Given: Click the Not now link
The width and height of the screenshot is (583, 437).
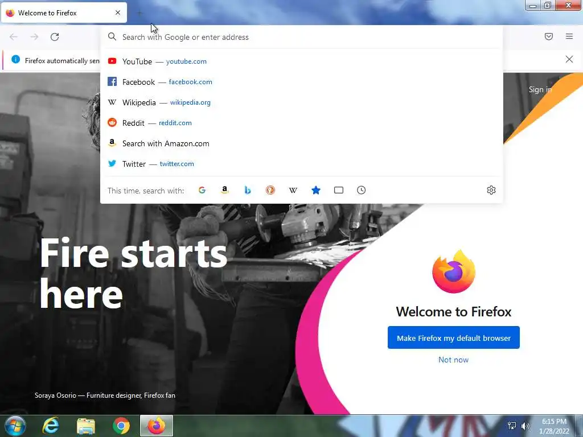Looking at the screenshot, I should click(453, 360).
